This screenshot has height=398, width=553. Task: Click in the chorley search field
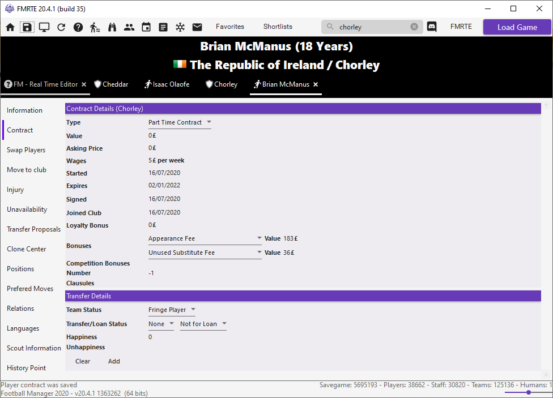click(x=372, y=27)
